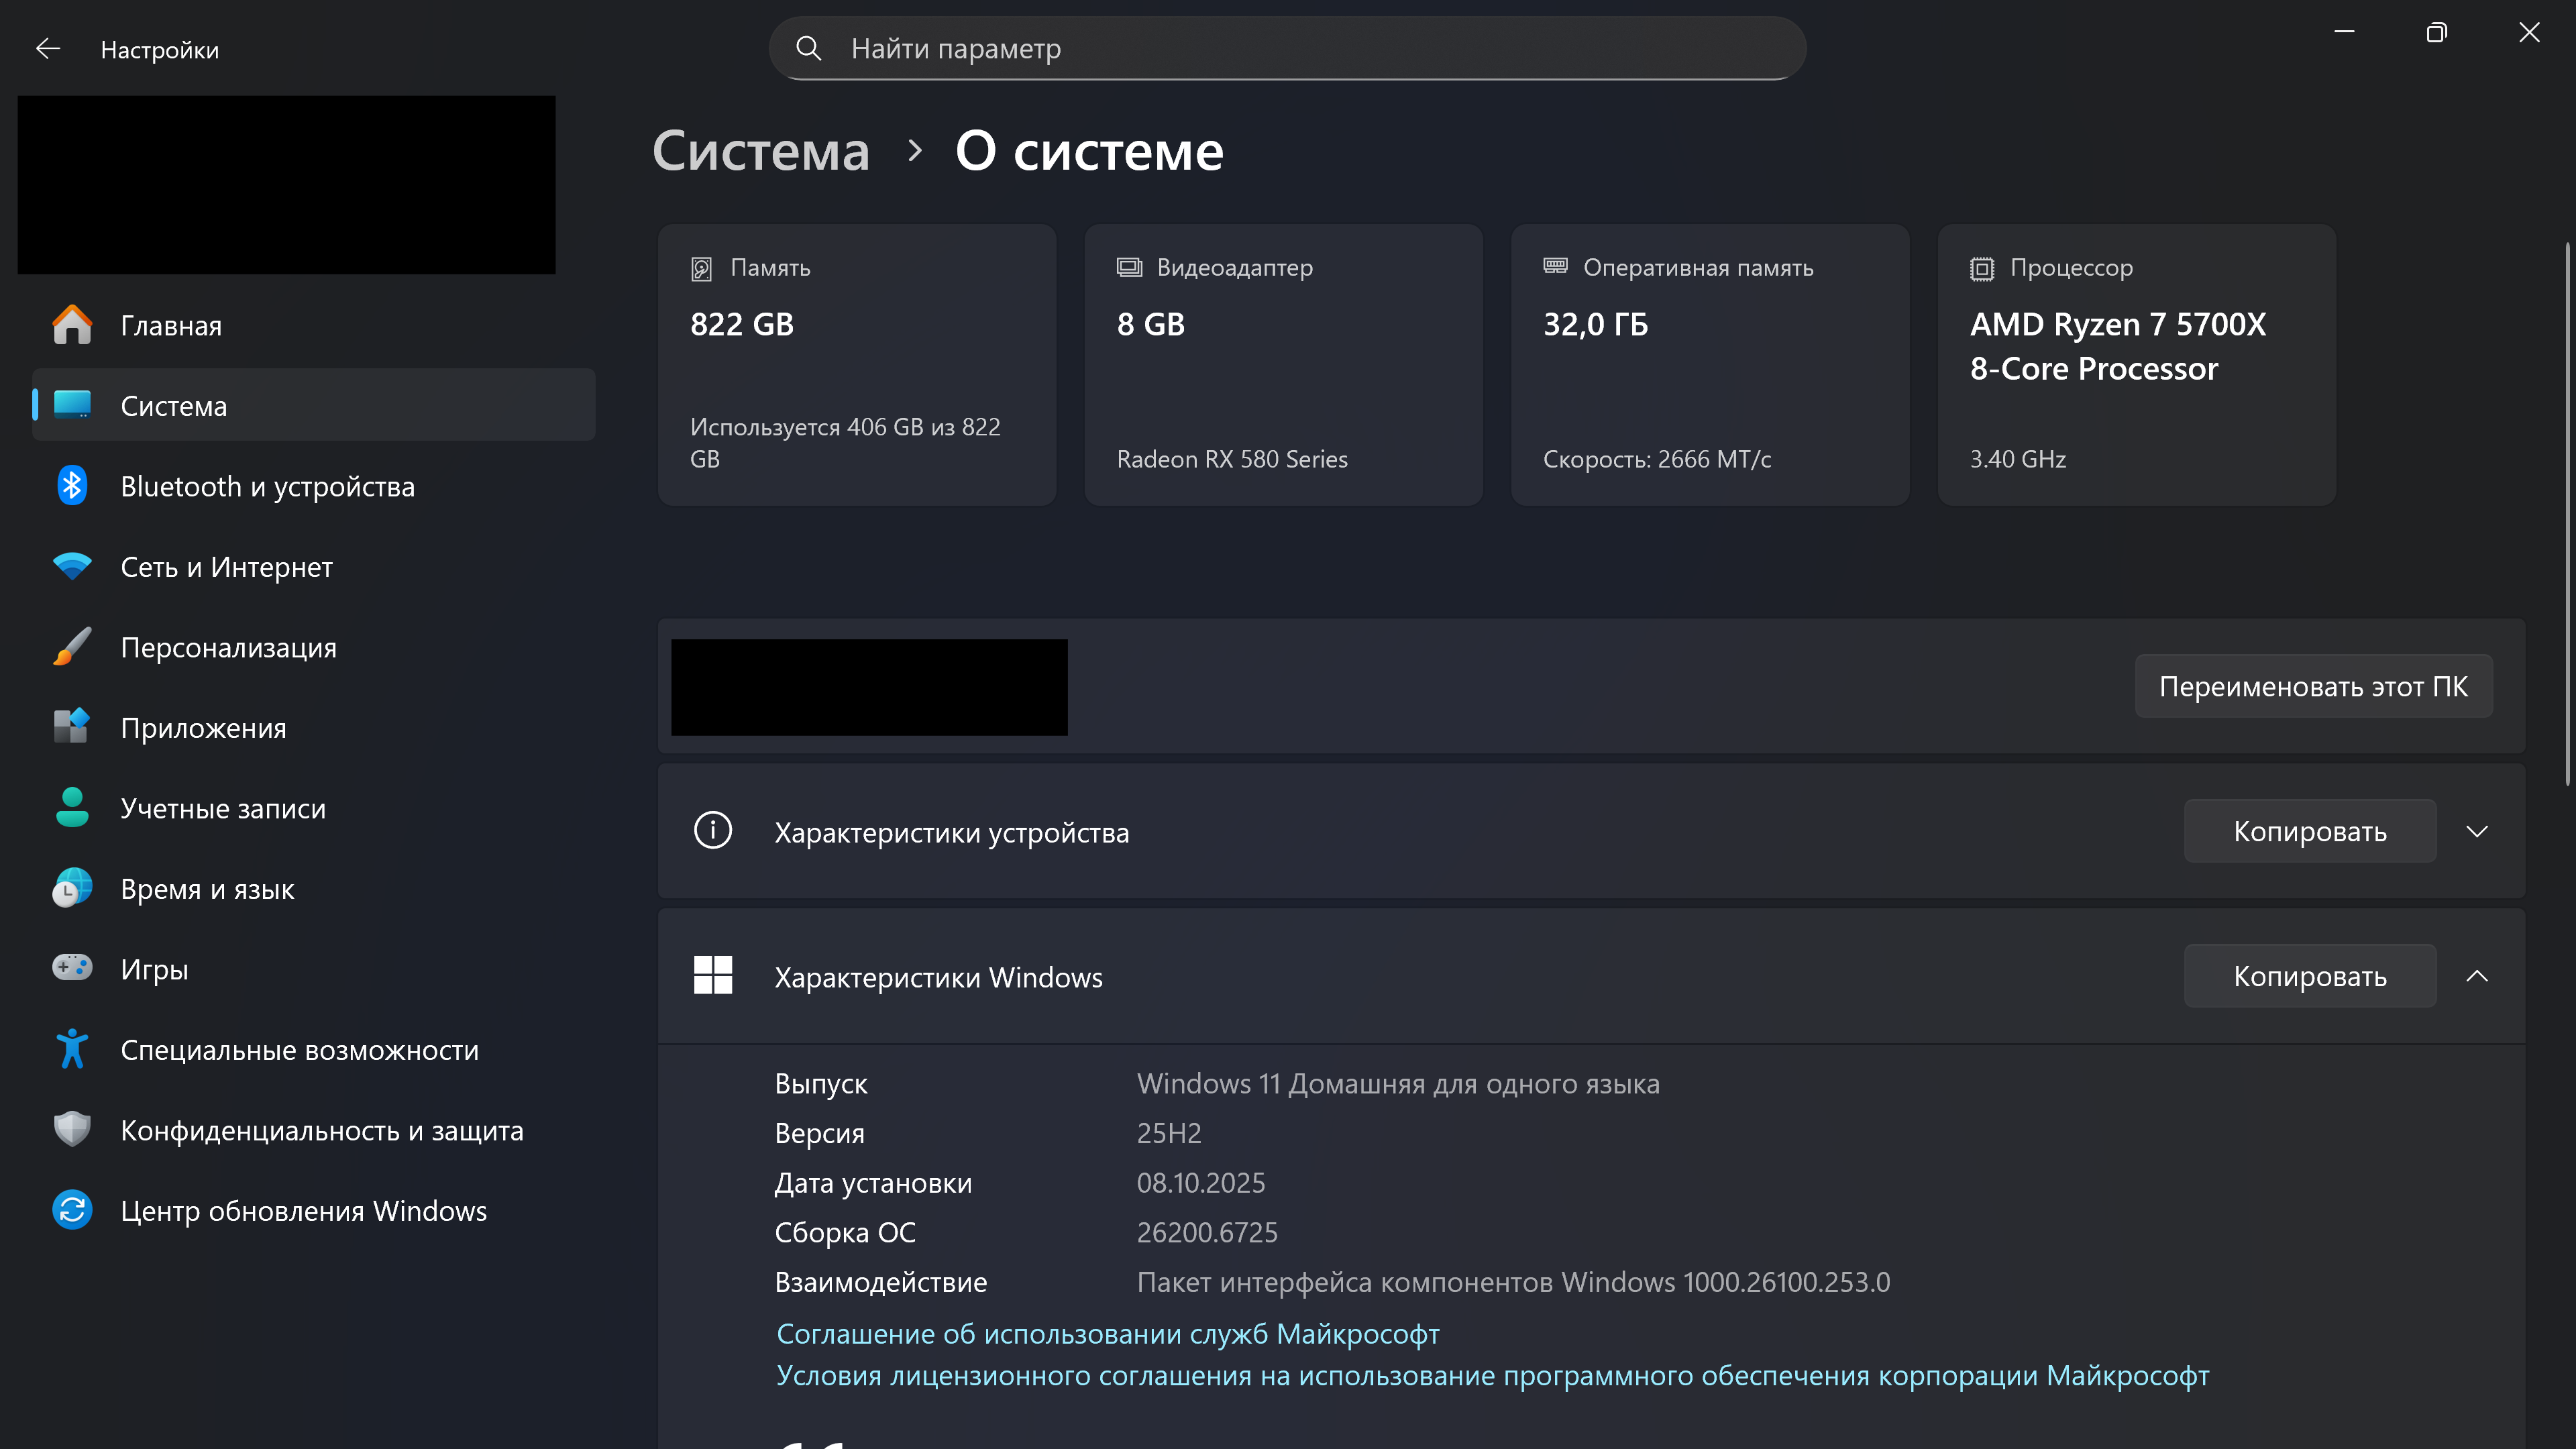
Task: Click the Центр обновления Windows icon
Action: coord(72,1210)
